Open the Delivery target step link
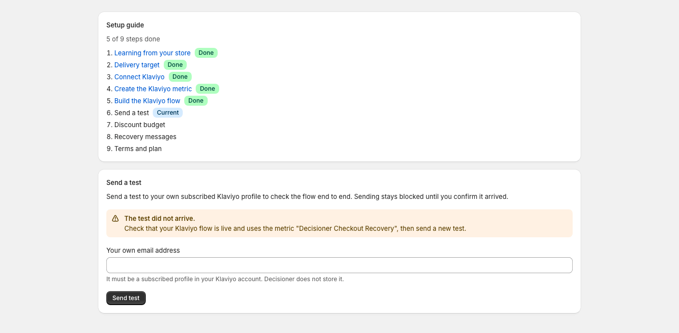This screenshot has height=333, width=679. (137, 65)
